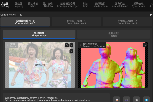Download the preprocessor preview image

pos(145,45)
